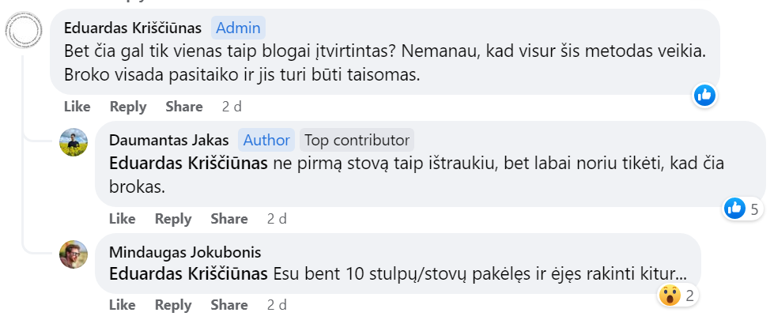Open Daumantas Jakas' profile picture
The image size is (774, 320).
[x=74, y=141]
